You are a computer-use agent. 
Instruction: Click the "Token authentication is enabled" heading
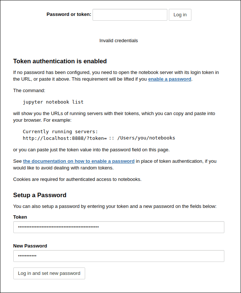point(60,61)
